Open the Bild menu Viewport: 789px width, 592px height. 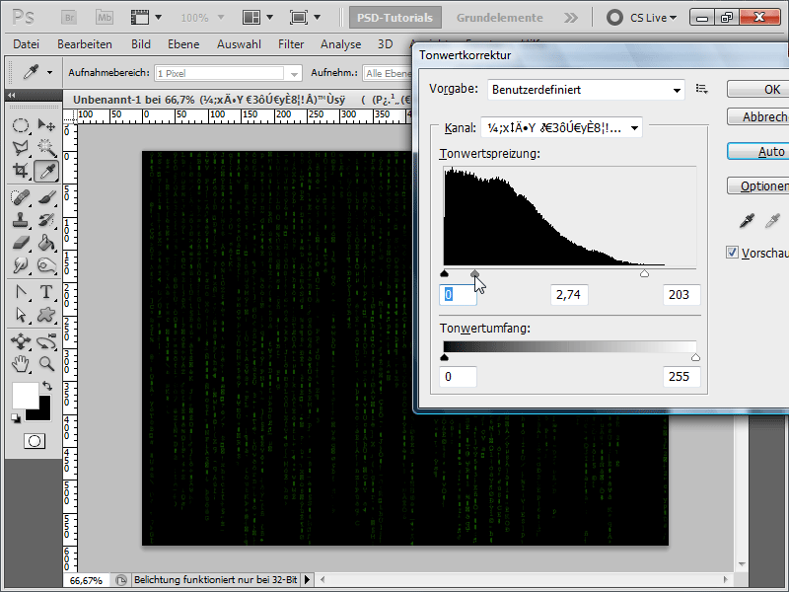coord(141,44)
